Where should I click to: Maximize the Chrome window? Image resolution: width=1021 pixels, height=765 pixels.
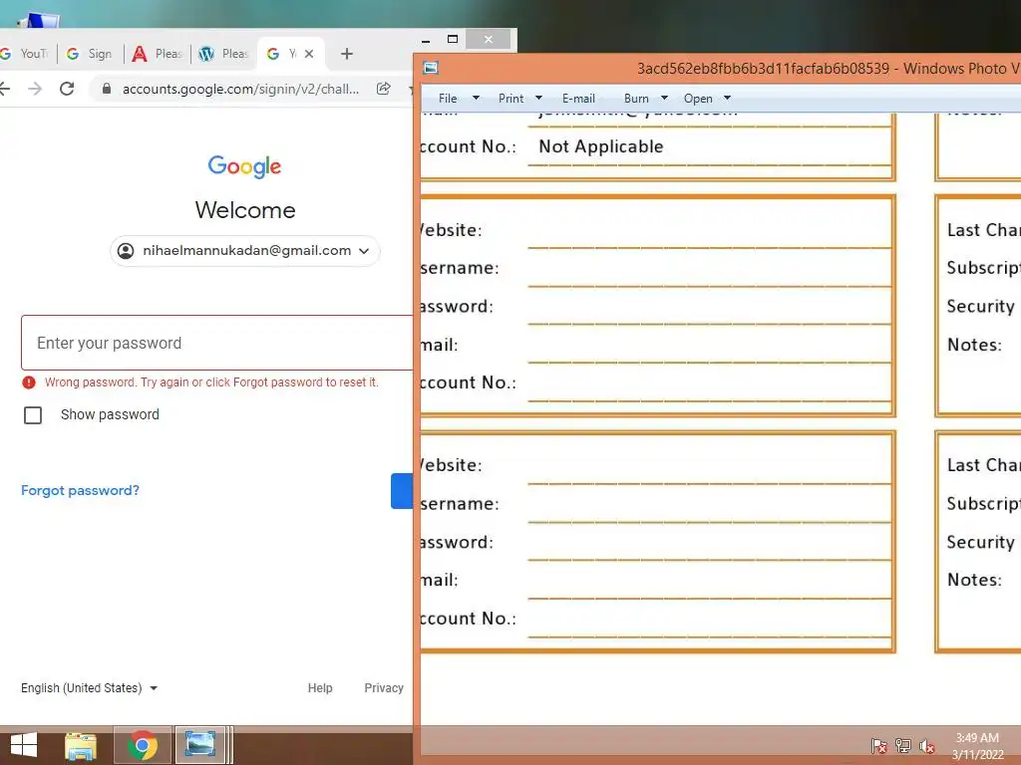pyautogui.click(x=453, y=39)
